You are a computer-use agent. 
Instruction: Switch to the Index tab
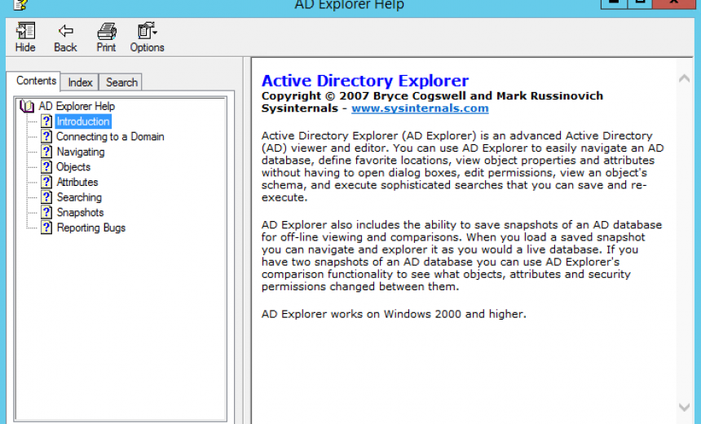click(x=80, y=82)
